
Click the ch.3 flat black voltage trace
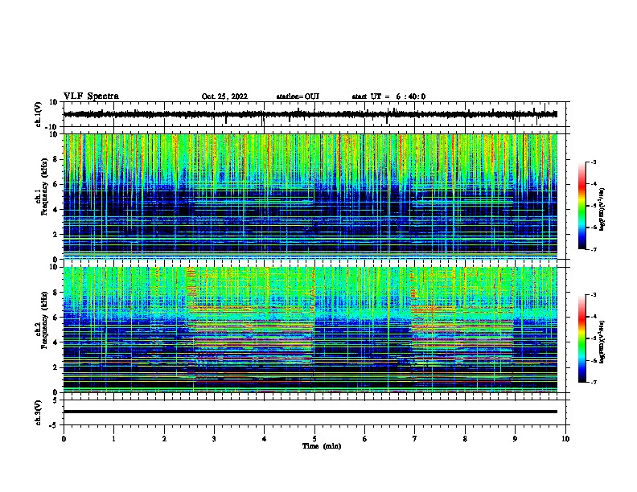pyautogui.click(x=310, y=412)
